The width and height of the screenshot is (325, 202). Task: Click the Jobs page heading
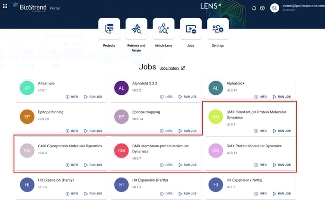point(147,67)
